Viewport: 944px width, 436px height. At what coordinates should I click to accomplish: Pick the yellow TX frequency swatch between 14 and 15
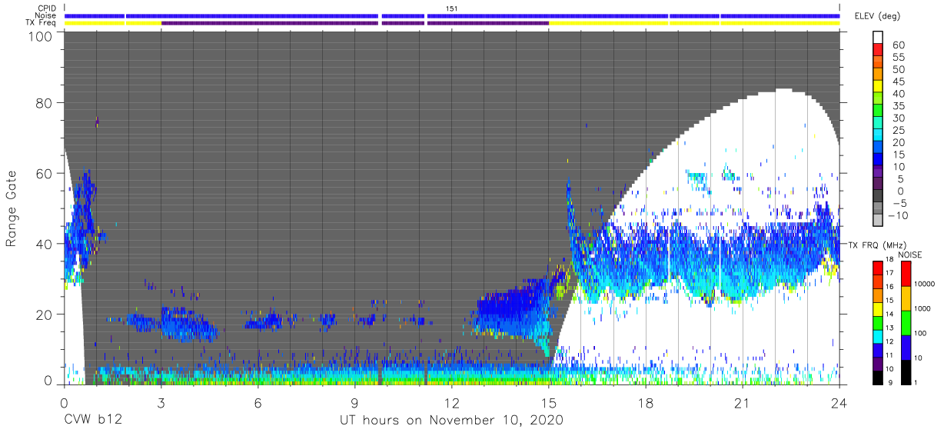[x=878, y=308]
